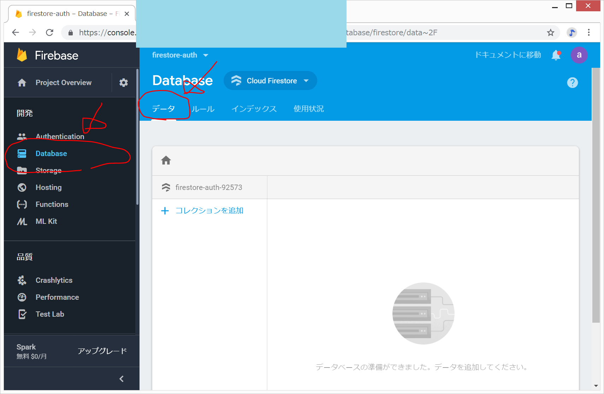Viewport: 604px width, 394px height.
Task: View site security lock icon
Action: click(x=71, y=32)
